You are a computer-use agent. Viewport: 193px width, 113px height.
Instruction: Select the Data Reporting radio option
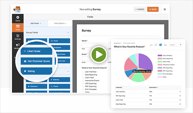pyautogui.click(x=83, y=75)
